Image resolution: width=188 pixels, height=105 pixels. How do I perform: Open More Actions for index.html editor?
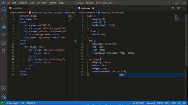[72, 8]
